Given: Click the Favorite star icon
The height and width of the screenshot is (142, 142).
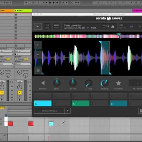Looking at the screenshot, I should pyautogui.click(x=119, y=83).
